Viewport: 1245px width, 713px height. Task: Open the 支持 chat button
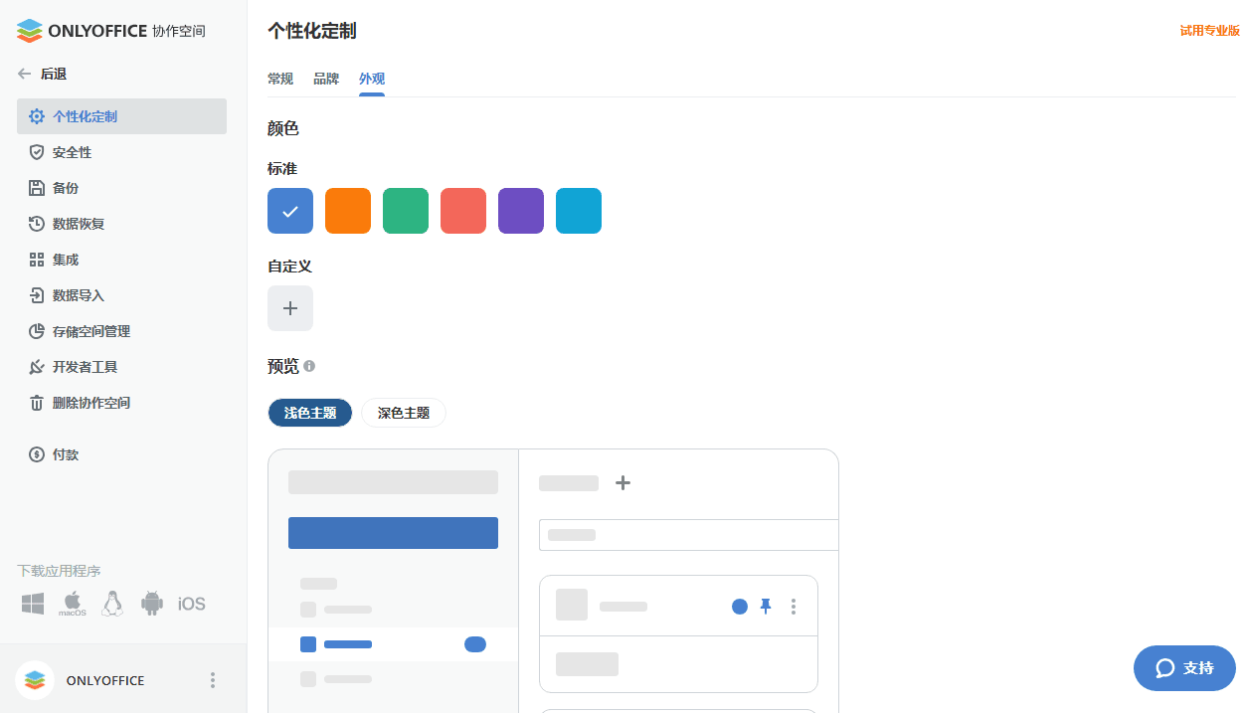pos(1184,668)
